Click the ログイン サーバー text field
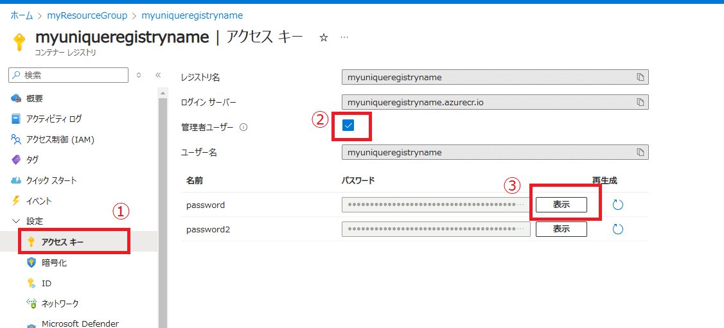This screenshot has width=724, height=328. 495,102
